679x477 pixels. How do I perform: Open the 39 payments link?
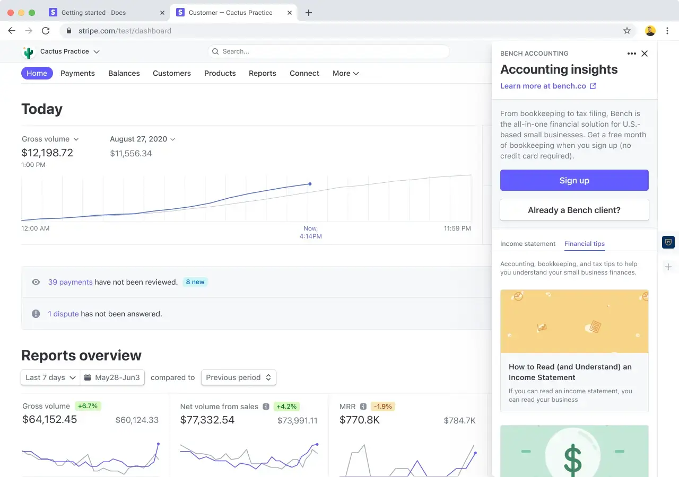tap(71, 282)
